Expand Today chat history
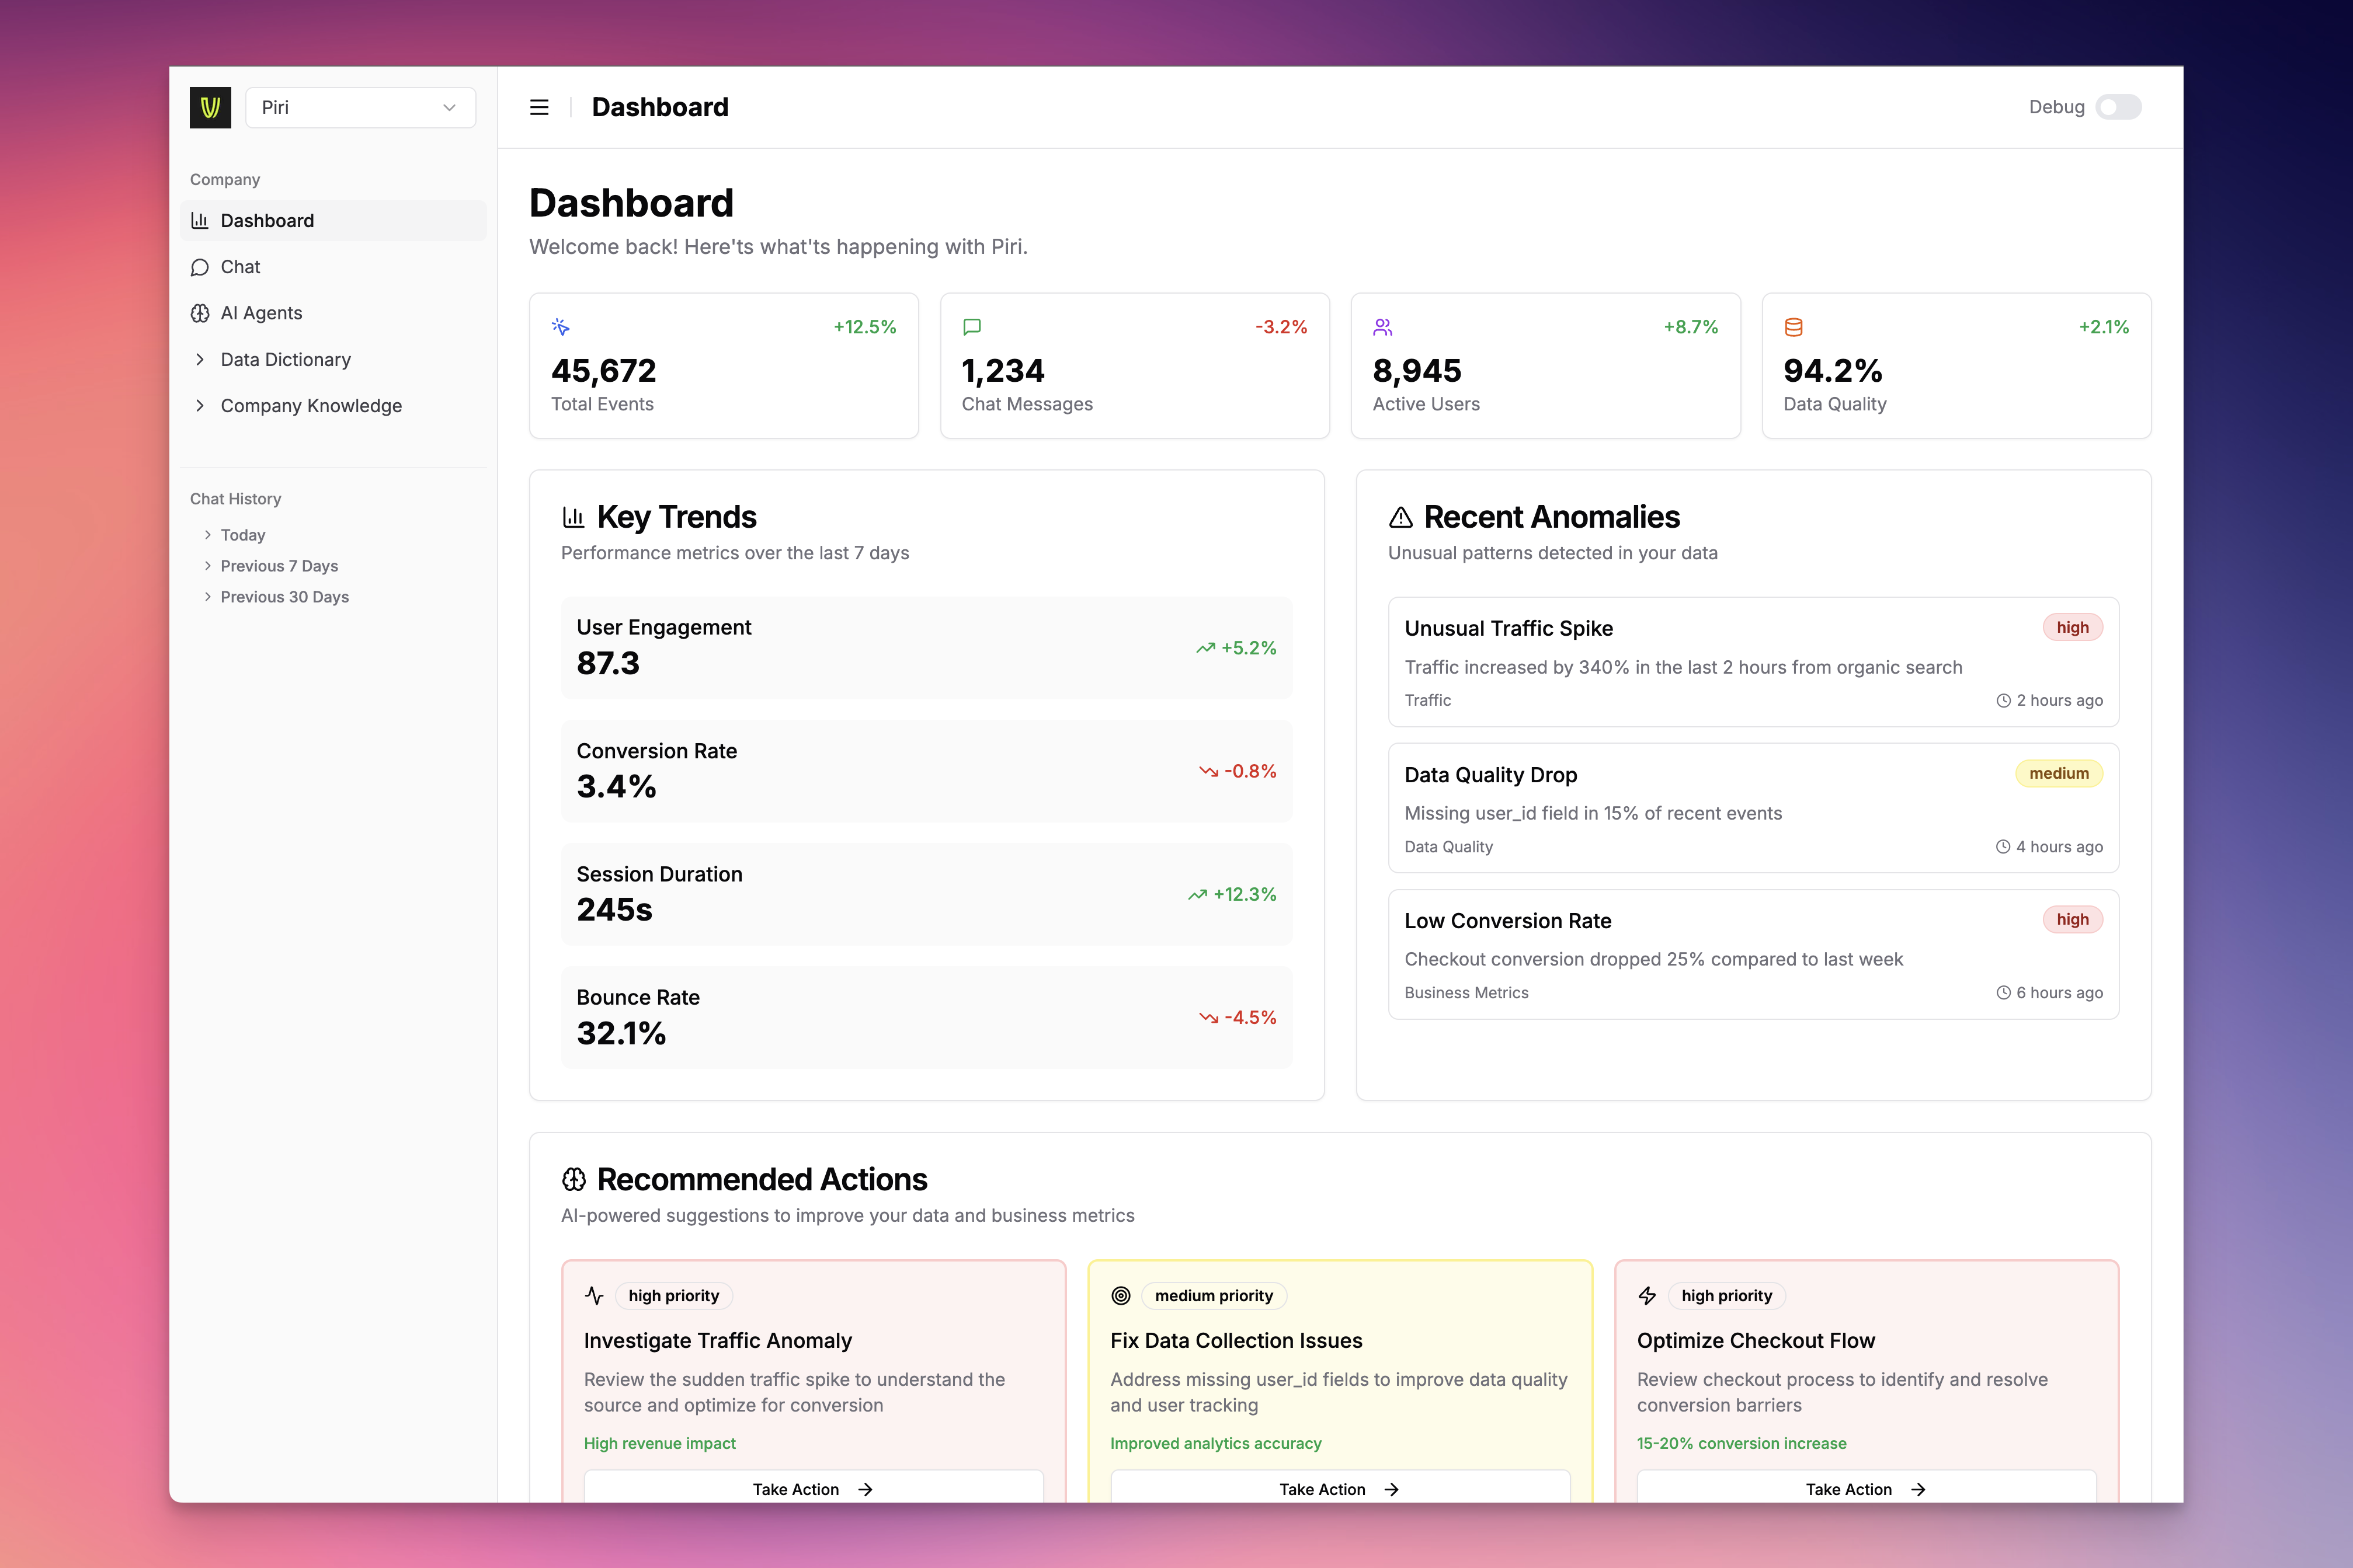 click(242, 535)
